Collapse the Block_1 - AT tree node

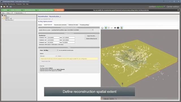[x=2, y=18]
